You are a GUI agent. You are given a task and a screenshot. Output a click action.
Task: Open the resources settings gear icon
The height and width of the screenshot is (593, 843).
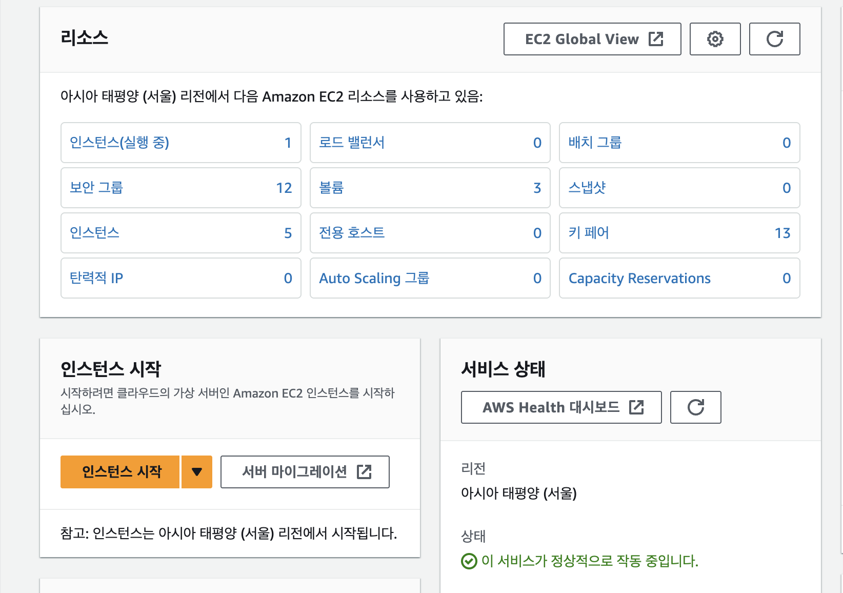[x=715, y=39]
